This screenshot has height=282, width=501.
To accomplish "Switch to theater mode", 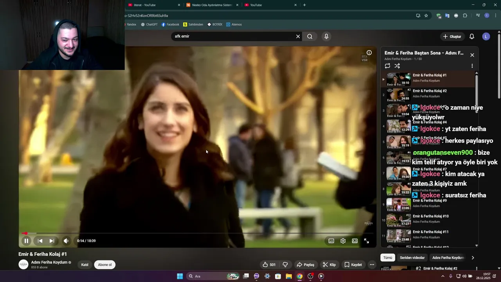I will [x=355, y=241].
